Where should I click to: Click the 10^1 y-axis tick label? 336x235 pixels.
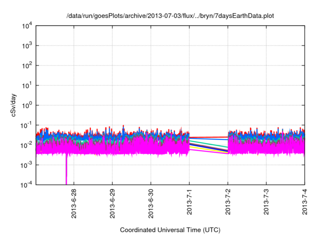pyautogui.click(x=27, y=85)
